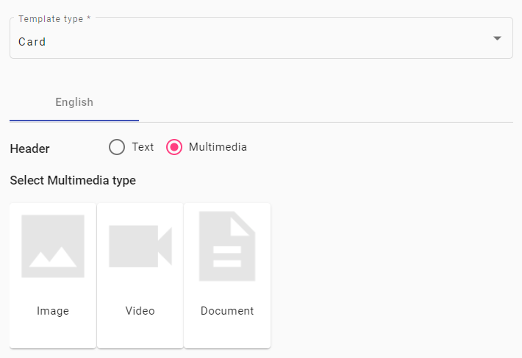Select the Multimedia header radio button

click(x=174, y=147)
